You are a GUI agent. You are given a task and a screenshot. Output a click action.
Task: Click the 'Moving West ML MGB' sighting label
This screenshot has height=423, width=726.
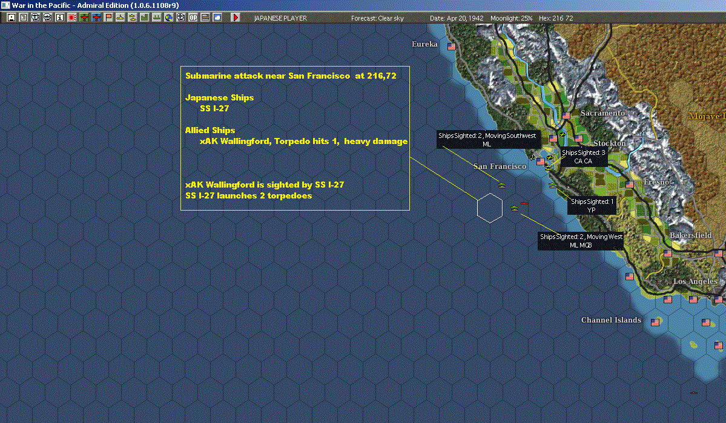[581, 241]
